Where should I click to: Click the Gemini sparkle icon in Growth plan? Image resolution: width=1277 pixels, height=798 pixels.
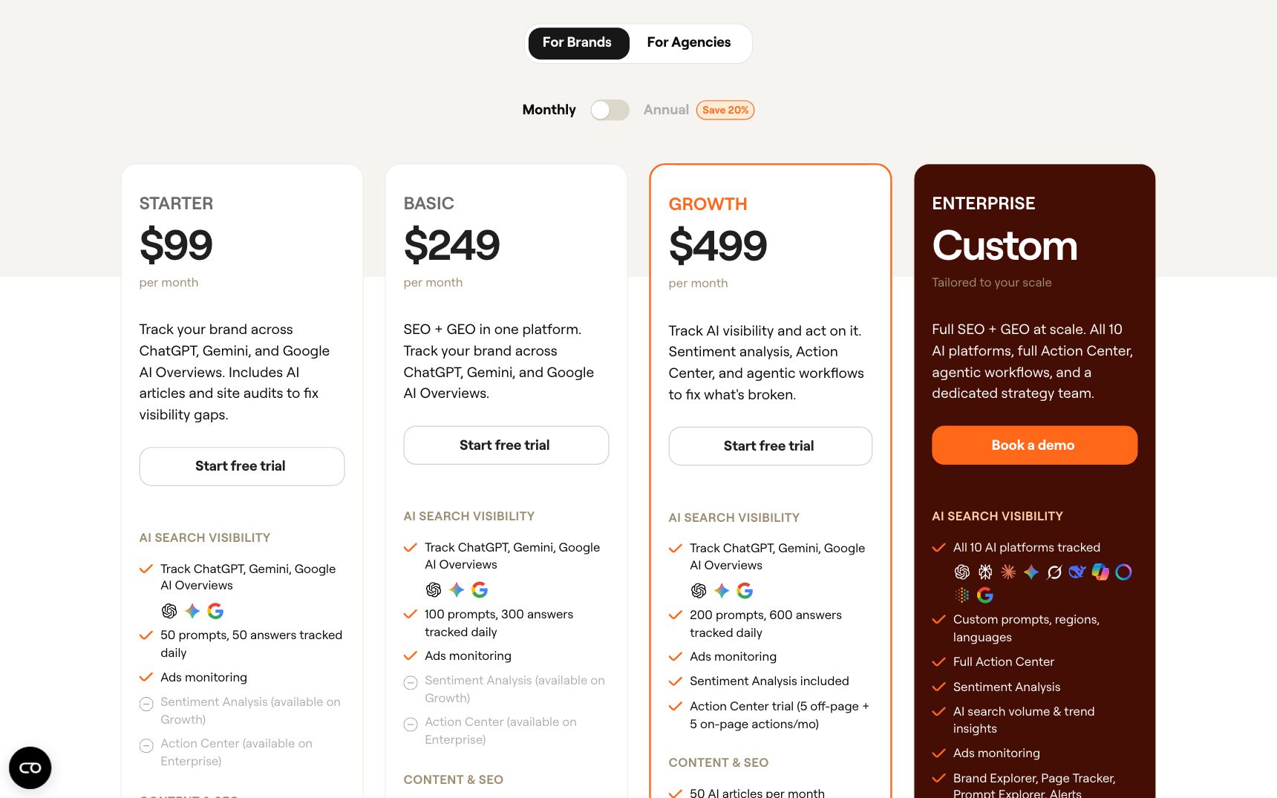722,591
